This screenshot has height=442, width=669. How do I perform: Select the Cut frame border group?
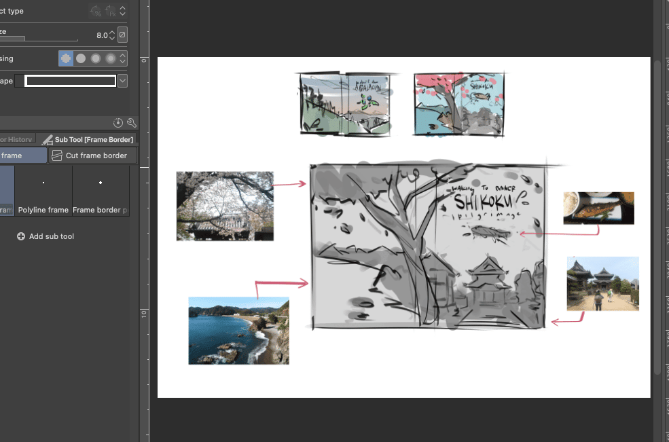coord(92,155)
